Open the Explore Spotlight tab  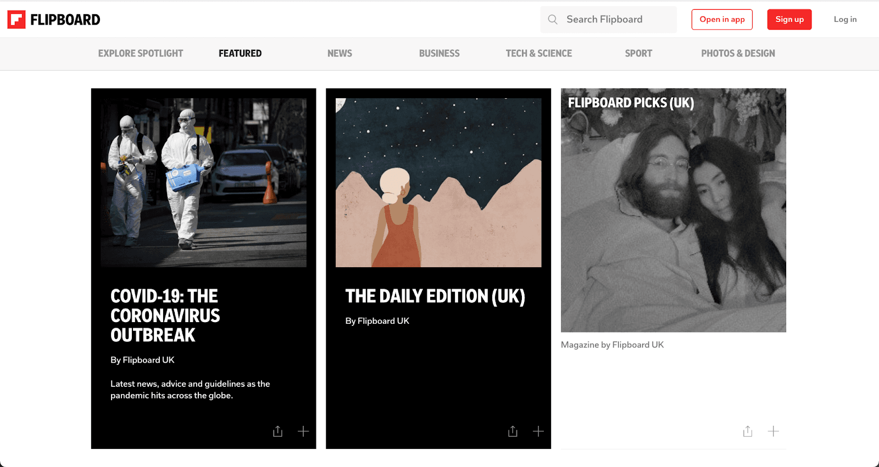click(x=141, y=53)
